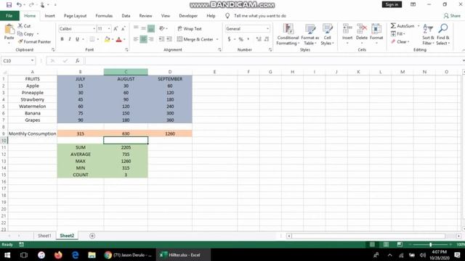Open Alignment group dialog launcher
465x261 pixels.
click(219, 50)
